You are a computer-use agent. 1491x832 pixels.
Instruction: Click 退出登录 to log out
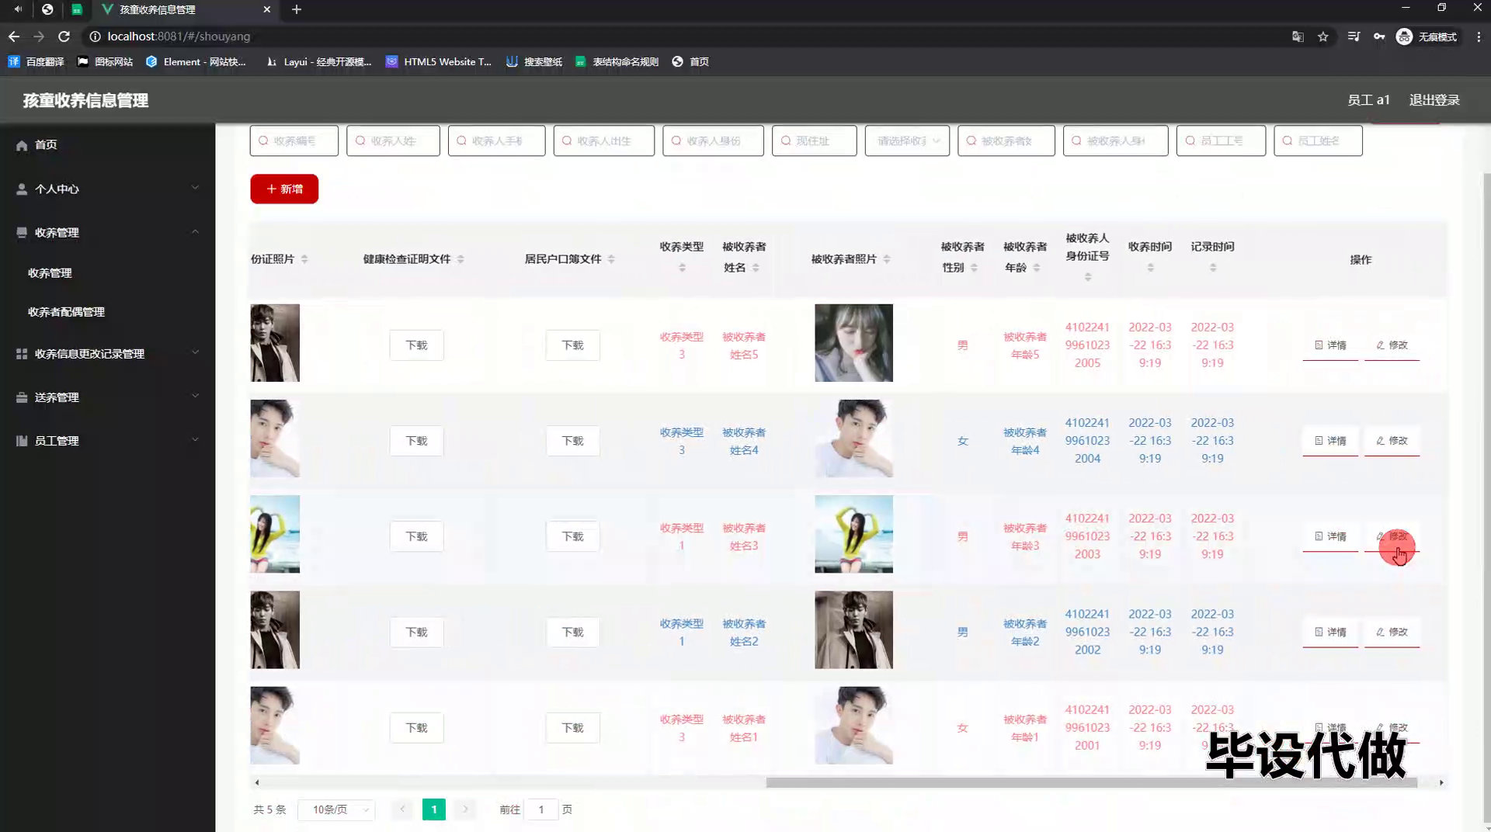[1434, 100]
